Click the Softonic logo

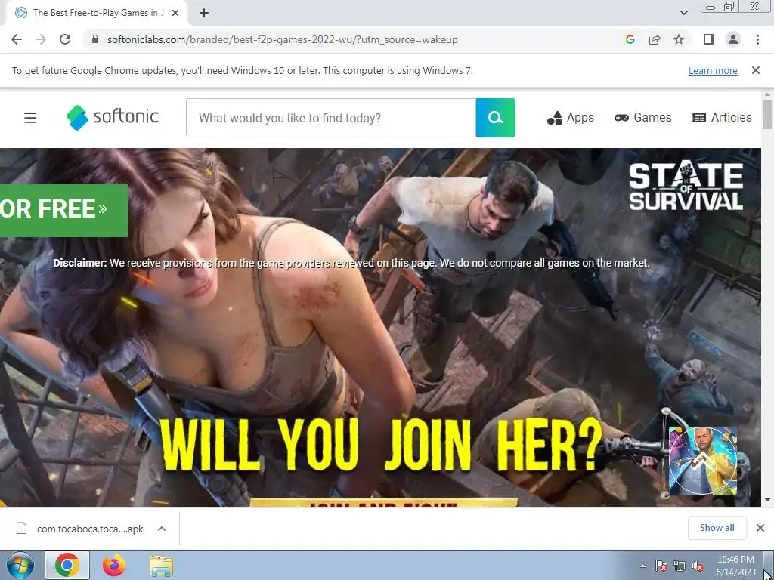coord(113,117)
